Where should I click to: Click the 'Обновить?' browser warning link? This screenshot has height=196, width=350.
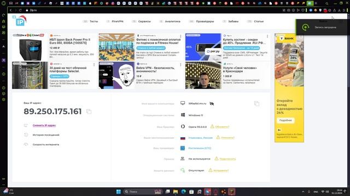(222, 127)
